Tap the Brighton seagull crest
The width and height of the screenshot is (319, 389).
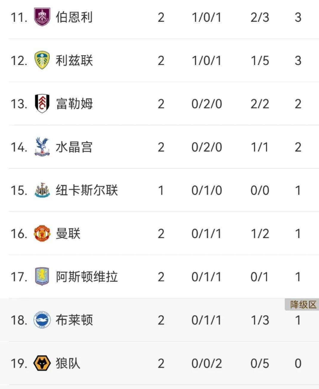coord(42,320)
